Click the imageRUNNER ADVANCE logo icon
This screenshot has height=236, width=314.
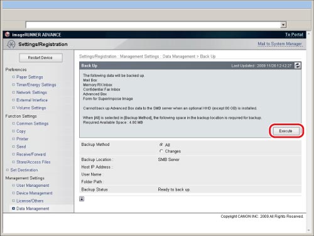[8, 34]
